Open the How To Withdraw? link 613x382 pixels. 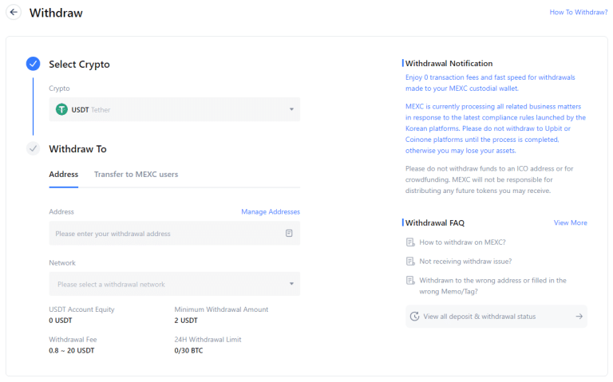[x=578, y=12]
